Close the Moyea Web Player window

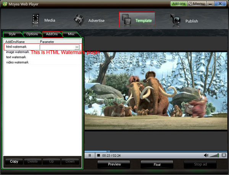(220, 4)
